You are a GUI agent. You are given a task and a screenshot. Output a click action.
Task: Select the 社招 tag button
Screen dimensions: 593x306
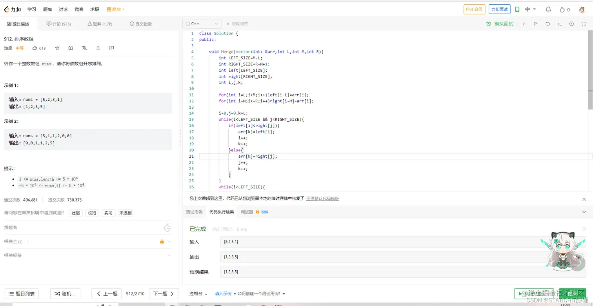tap(76, 213)
